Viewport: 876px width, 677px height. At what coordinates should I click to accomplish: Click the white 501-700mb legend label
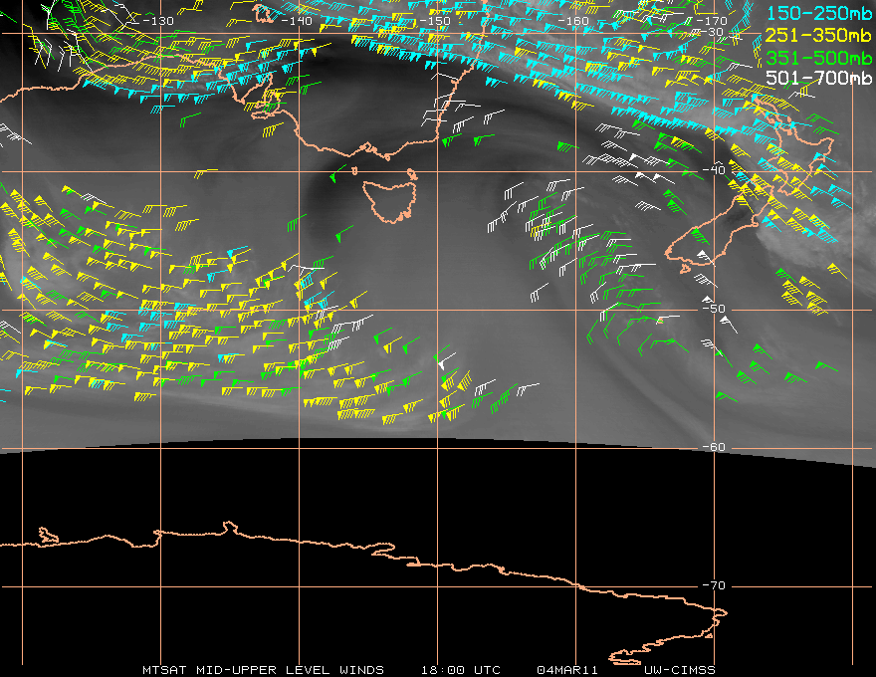819,78
